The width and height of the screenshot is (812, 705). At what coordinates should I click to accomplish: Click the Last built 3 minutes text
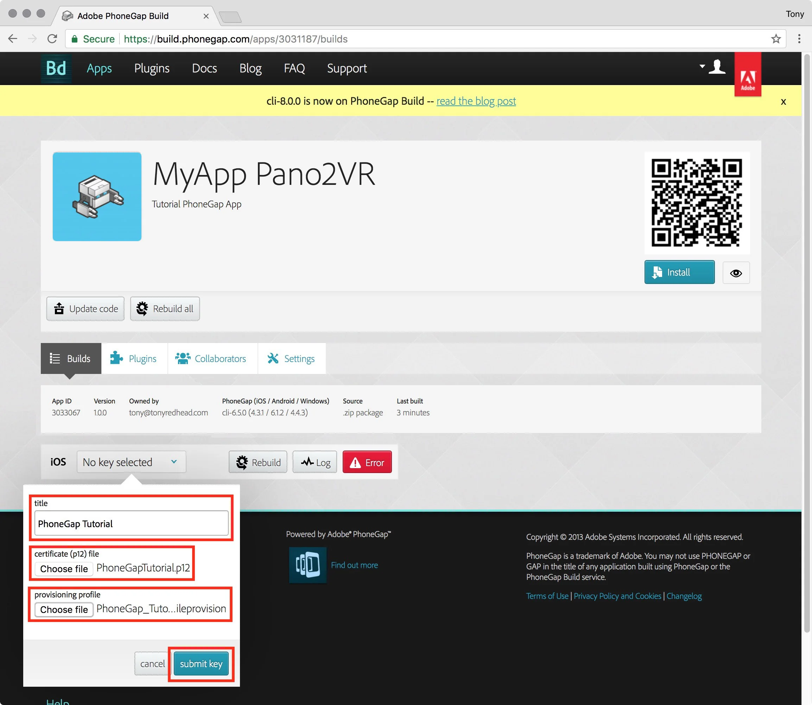pos(413,412)
